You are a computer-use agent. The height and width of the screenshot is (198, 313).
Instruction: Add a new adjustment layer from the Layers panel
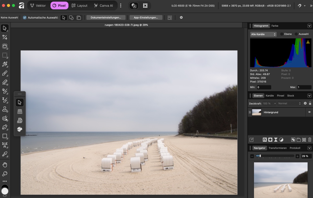[x=282, y=140]
